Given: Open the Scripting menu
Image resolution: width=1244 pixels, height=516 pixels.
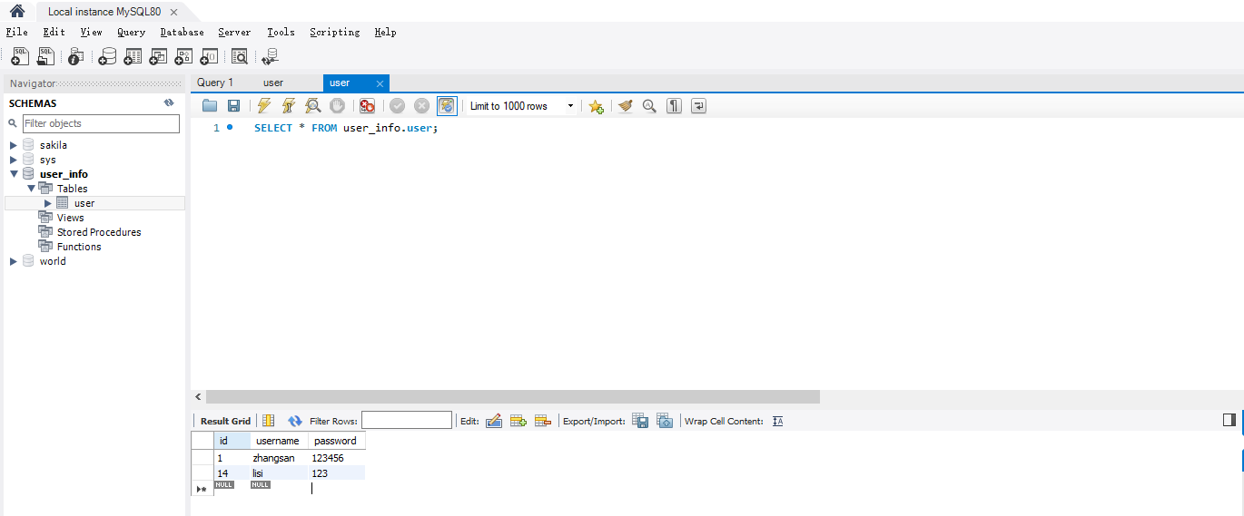Looking at the screenshot, I should [x=334, y=32].
